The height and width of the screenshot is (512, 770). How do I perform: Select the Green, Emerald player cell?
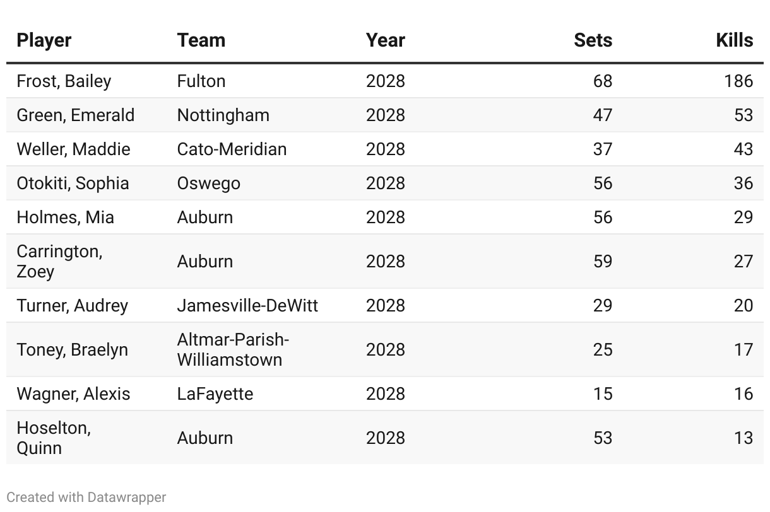pyautogui.click(x=75, y=115)
